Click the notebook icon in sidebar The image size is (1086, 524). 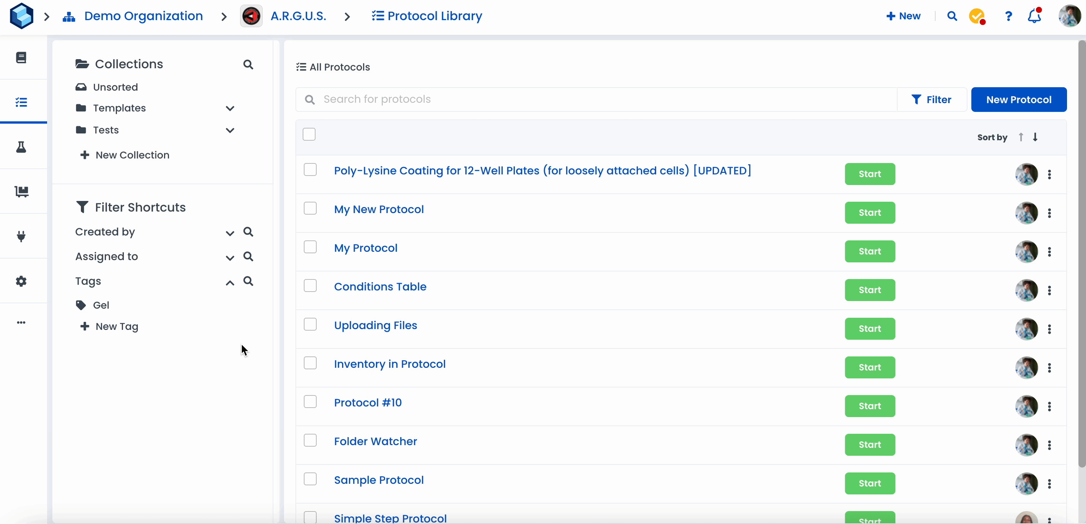(x=21, y=57)
